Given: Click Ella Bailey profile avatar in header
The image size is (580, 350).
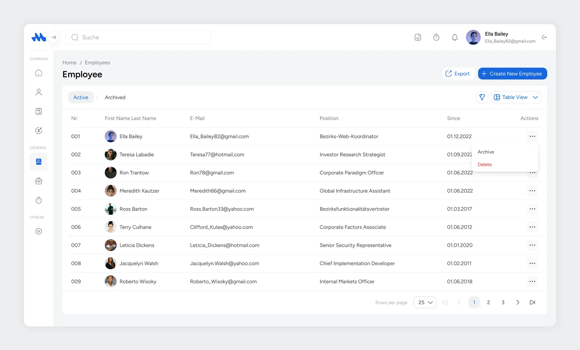Looking at the screenshot, I should (x=473, y=37).
